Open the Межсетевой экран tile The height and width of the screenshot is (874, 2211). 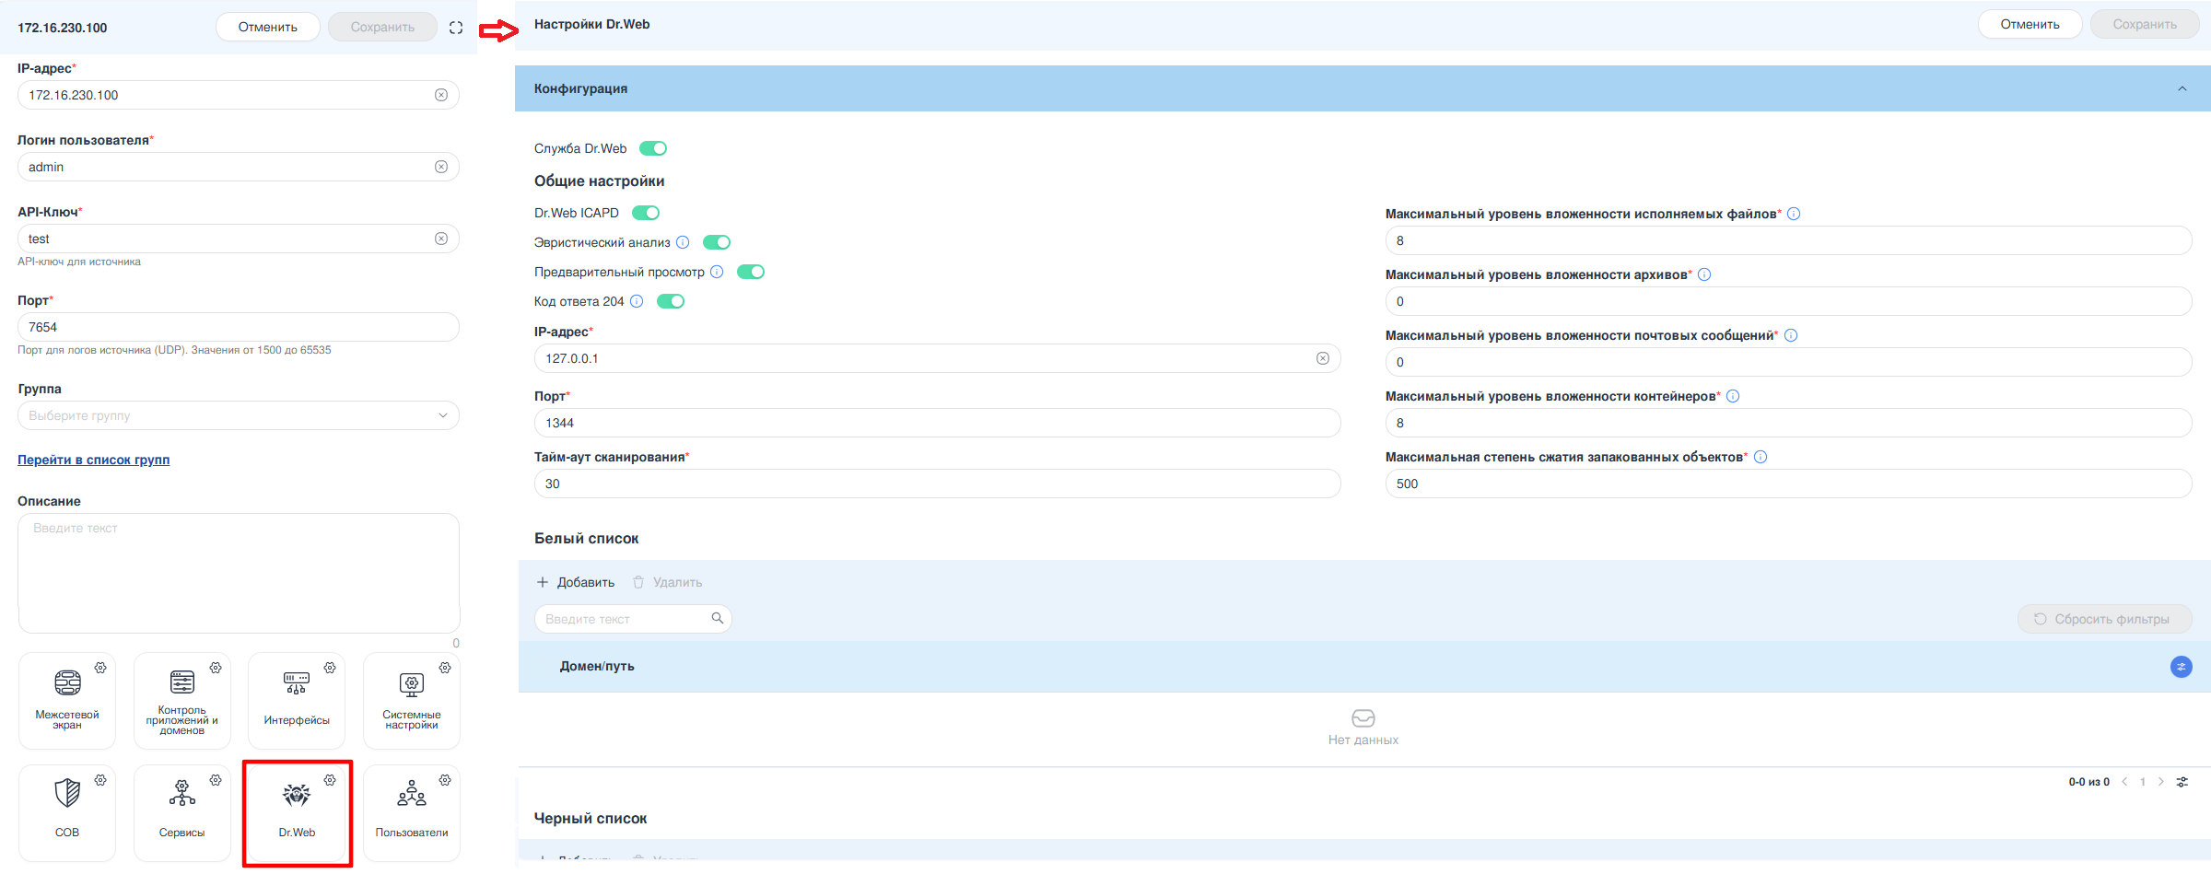click(67, 700)
